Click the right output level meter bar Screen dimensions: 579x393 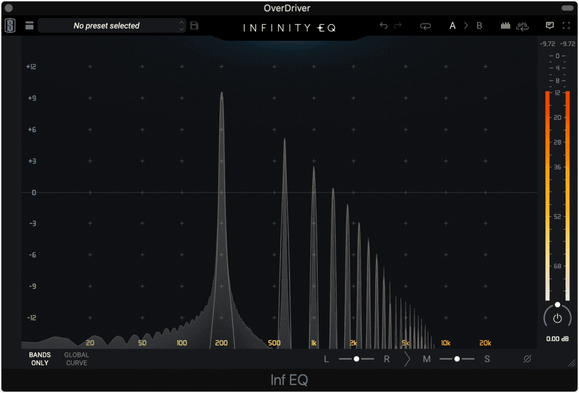[568, 196]
